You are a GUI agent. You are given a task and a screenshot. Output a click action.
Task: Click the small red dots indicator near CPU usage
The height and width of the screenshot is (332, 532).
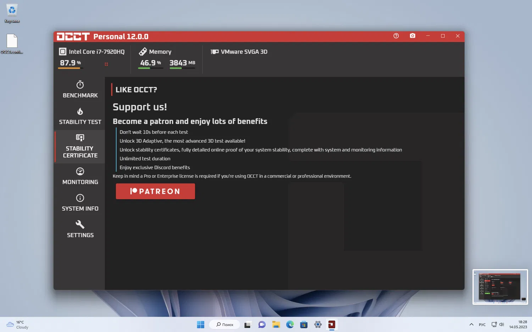(x=106, y=64)
